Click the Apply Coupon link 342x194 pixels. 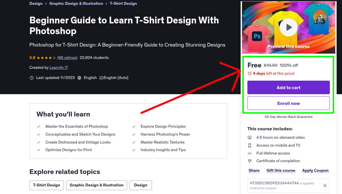pos(315,170)
